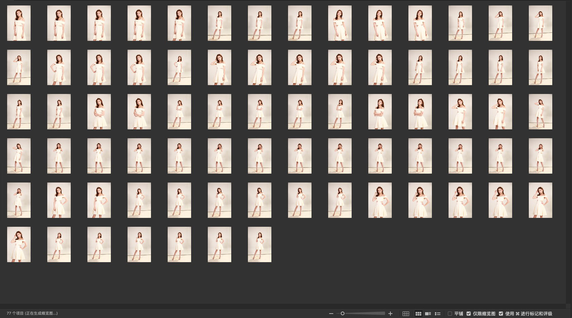The image size is (572, 318).
Task: Select the last thumbnail in the fourth row
Action: pyautogui.click(x=540, y=156)
